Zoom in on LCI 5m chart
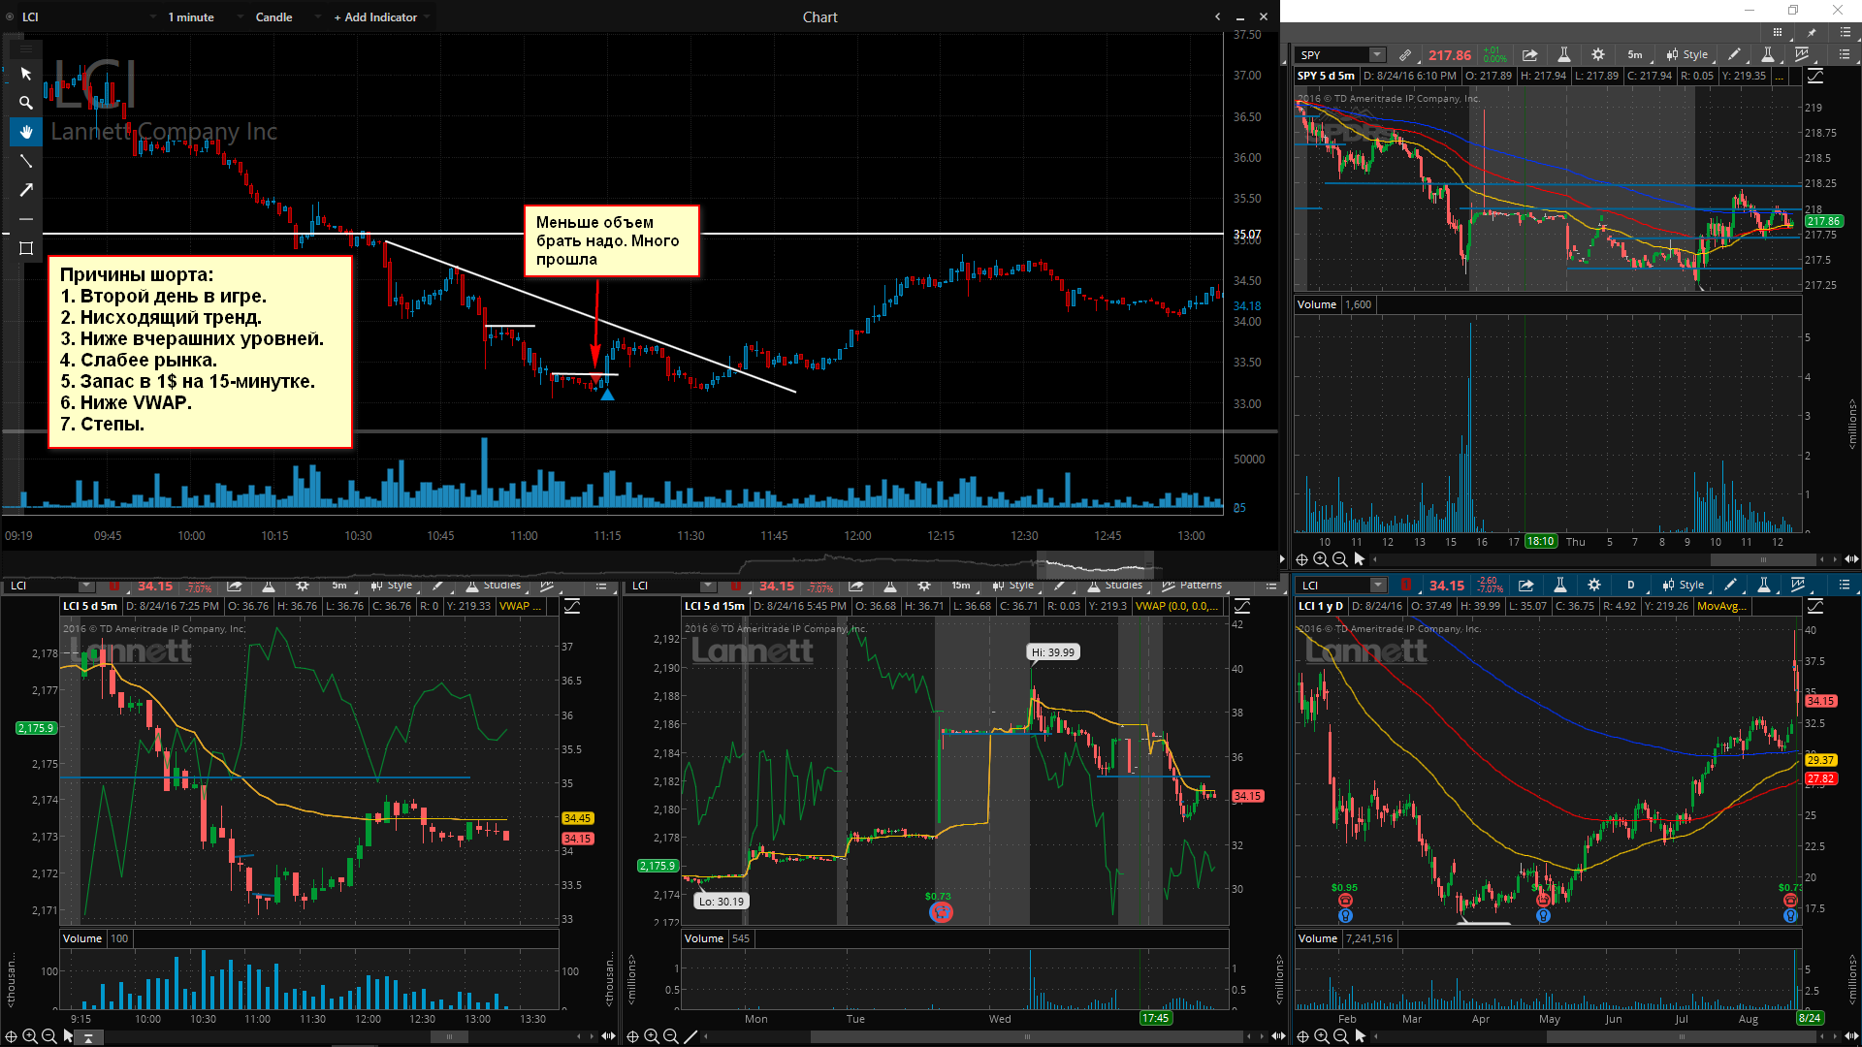This screenshot has height=1047, width=1862. point(30,1036)
